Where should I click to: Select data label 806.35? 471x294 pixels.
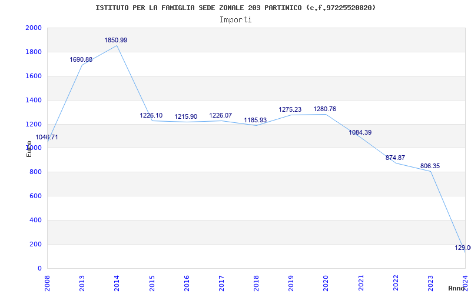(430, 166)
